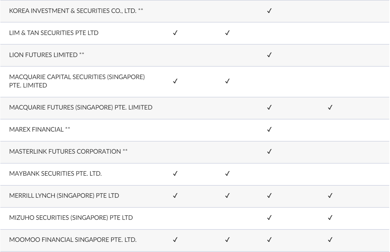
Task: Click second checkmark in Lim & Tan row
Action: pyautogui.click(x=227, y=33)
